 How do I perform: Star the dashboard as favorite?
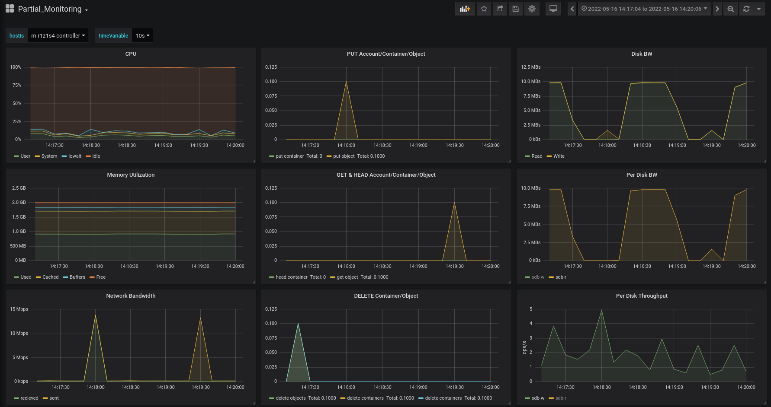point(484,9)
